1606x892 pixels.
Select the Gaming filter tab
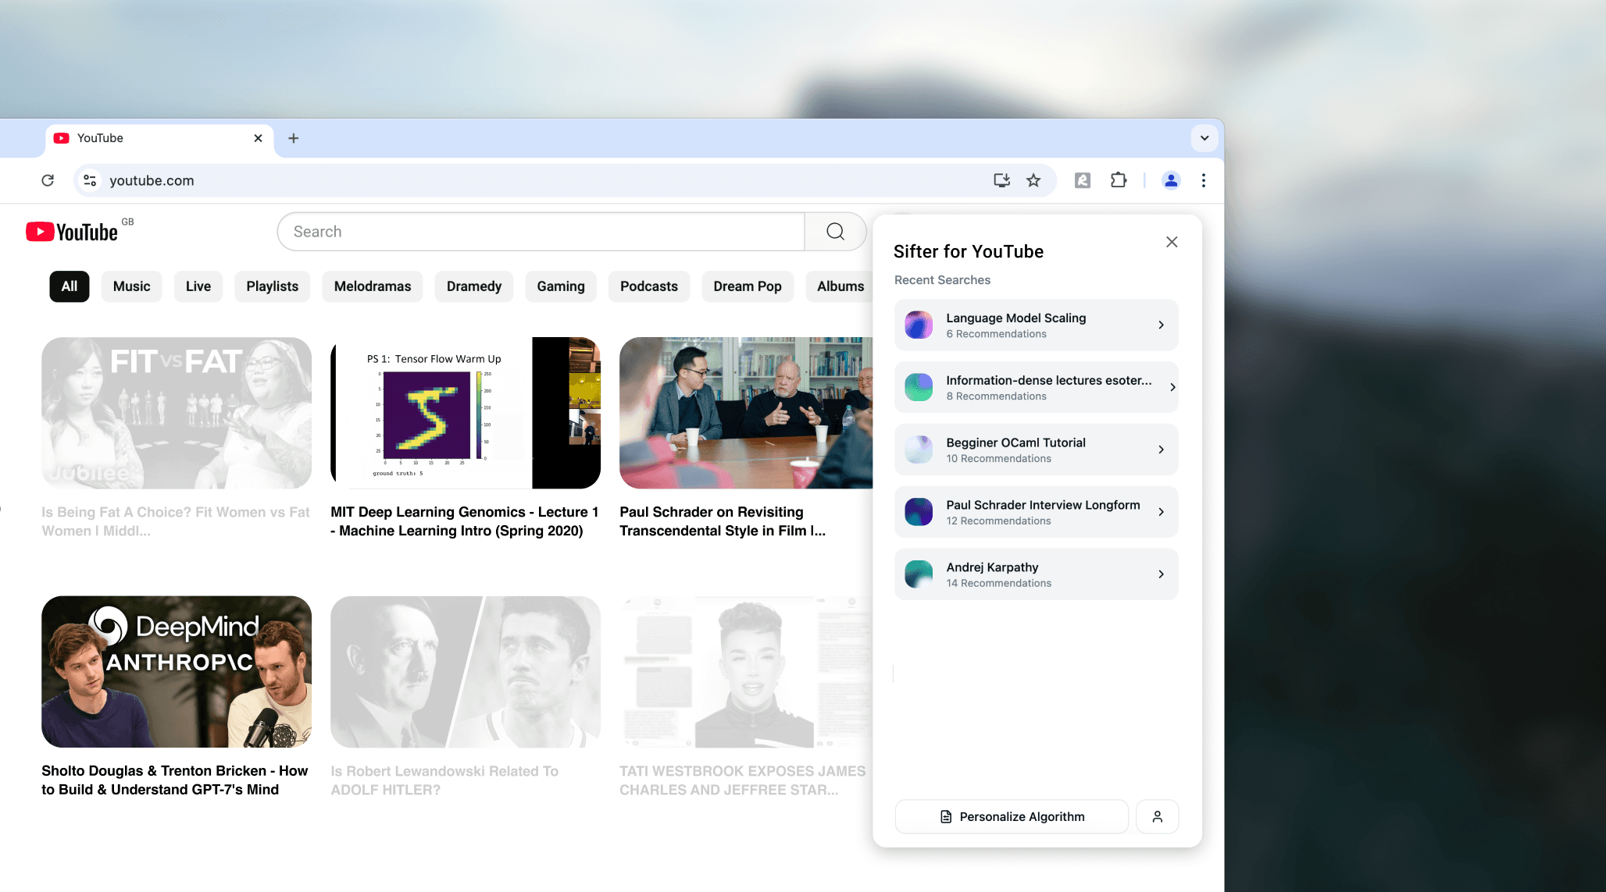point(561,286)
